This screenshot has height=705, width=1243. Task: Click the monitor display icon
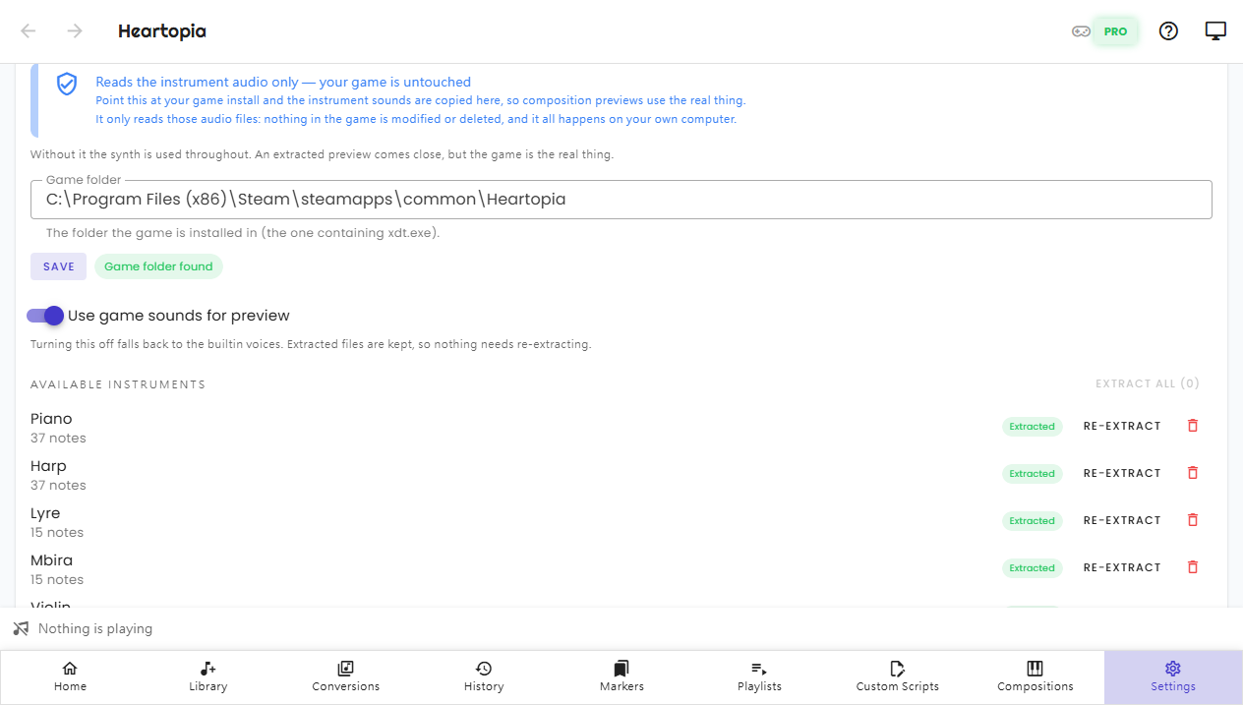pyautogui.click(x=1215, y=31)
